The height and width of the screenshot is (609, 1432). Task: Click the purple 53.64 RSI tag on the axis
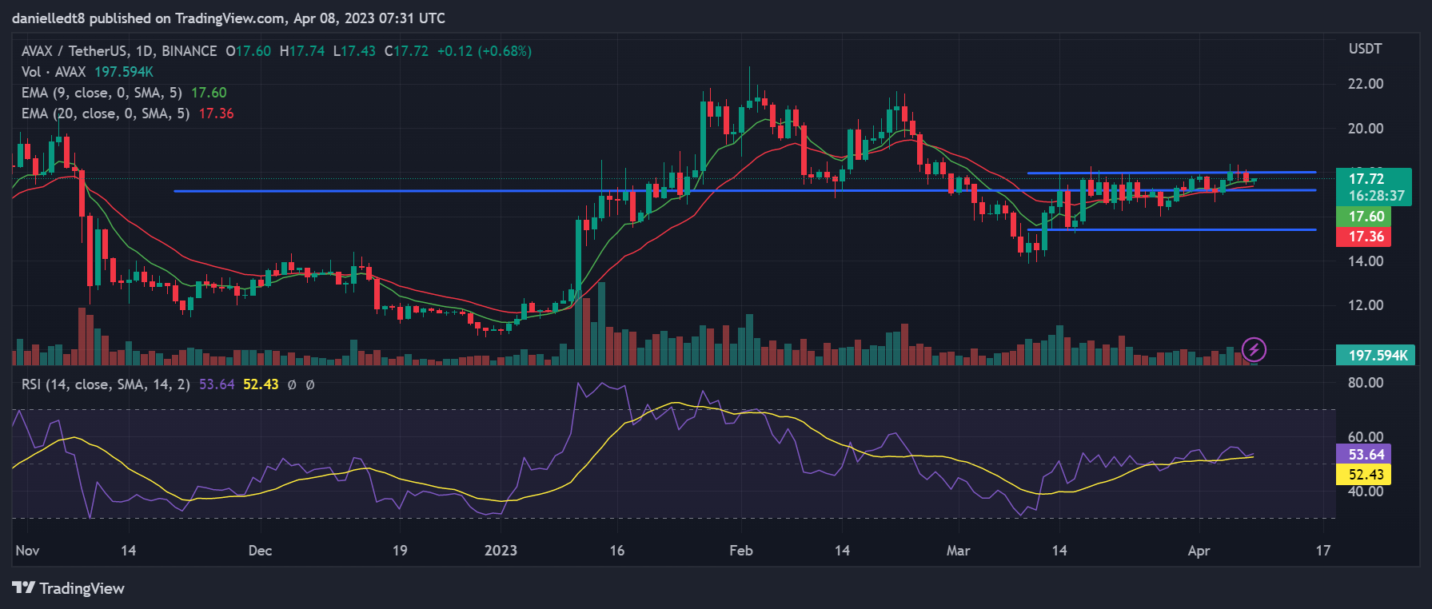click(x=1366, y=455)
